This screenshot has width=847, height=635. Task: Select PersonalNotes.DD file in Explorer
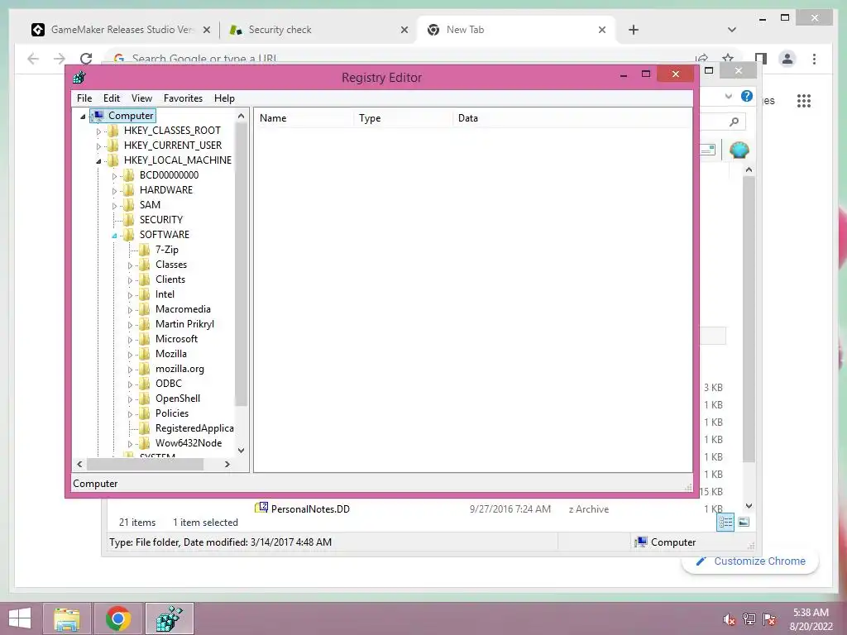pos(310,509)
